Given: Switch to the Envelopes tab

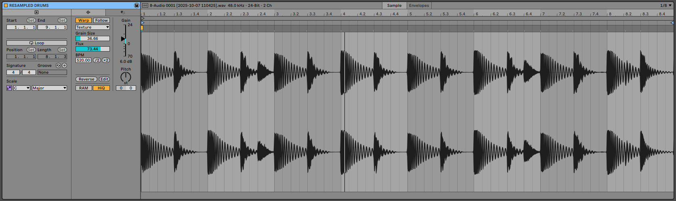Looking at the screenshot, I should click(x=419, y=6).
